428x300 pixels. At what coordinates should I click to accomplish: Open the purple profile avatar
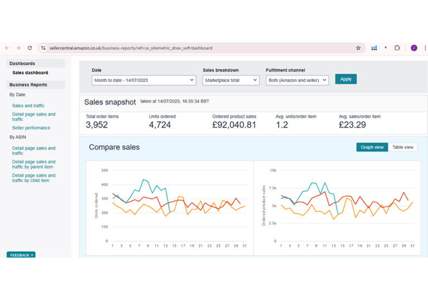[414, 48]
